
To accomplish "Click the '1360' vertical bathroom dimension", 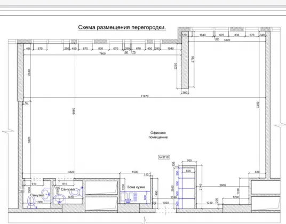I will click(x=29, y=190).
